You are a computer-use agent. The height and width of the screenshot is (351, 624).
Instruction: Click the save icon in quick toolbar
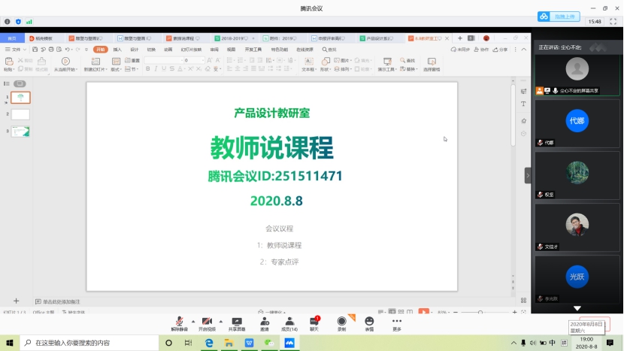tap(35, 50)
